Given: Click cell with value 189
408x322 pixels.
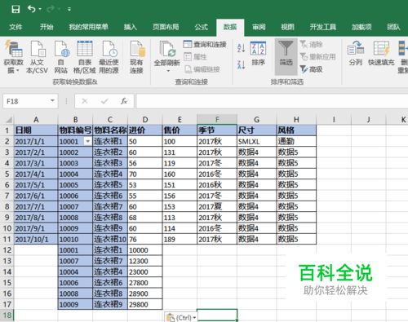Looking at the screenshot, I should coord(180,239).
